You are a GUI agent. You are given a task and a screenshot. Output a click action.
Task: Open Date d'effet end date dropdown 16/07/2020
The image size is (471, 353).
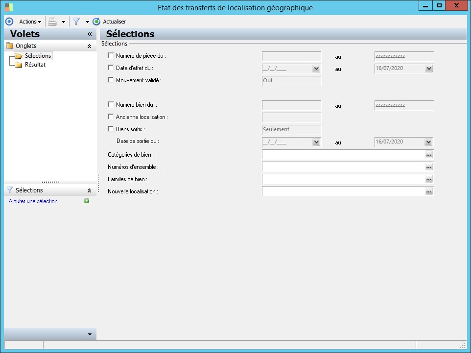[428, 69]
